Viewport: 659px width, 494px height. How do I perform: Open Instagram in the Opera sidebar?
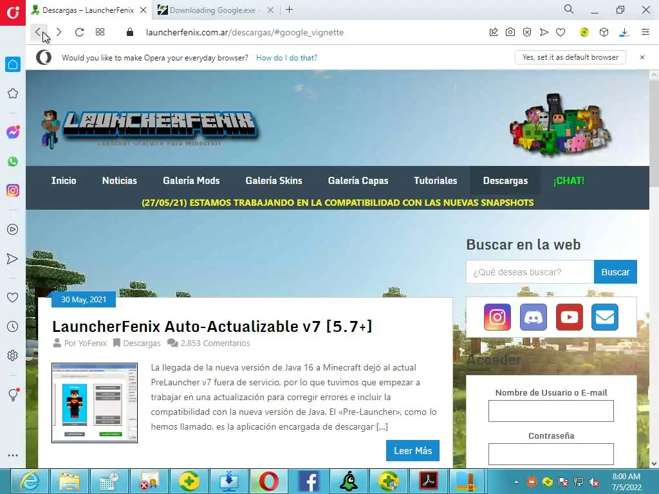[13, 190]
